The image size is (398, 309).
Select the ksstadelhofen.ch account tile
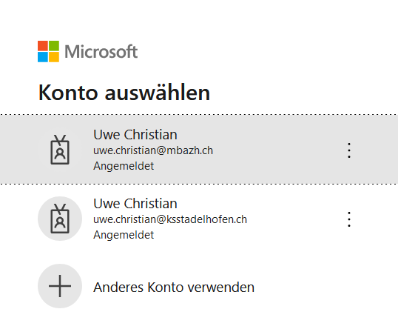point(199,219)
